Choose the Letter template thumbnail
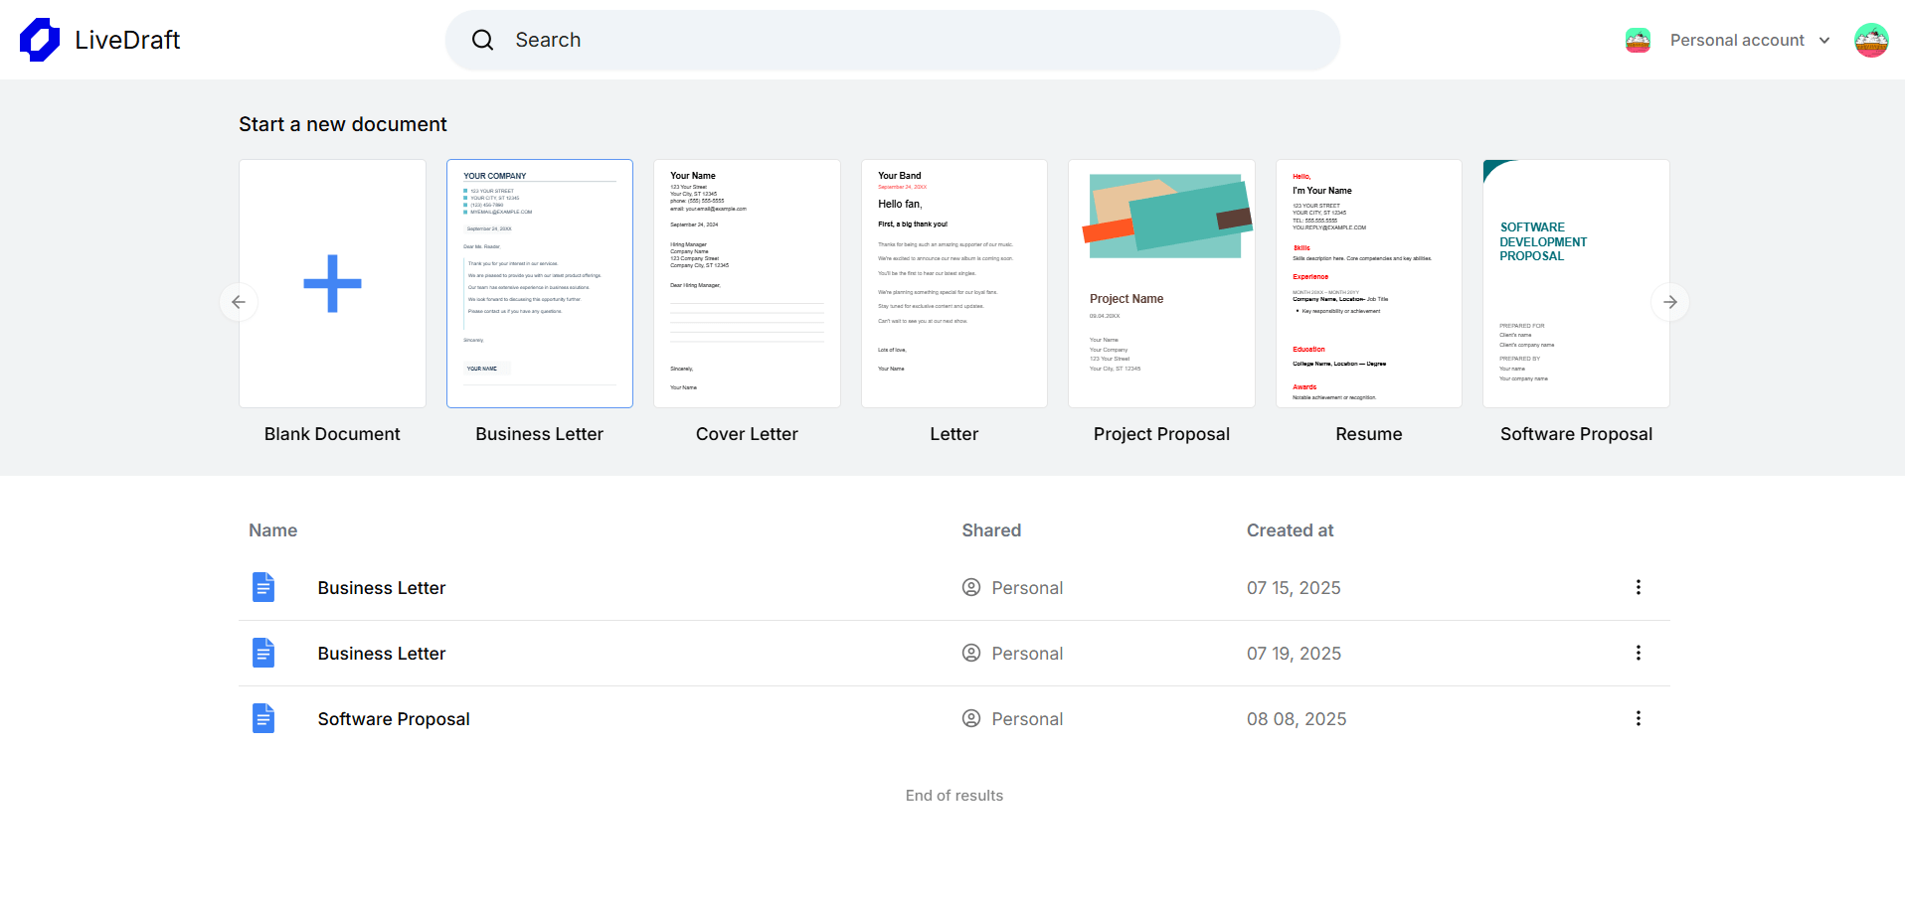 click(x=953, y=283)
